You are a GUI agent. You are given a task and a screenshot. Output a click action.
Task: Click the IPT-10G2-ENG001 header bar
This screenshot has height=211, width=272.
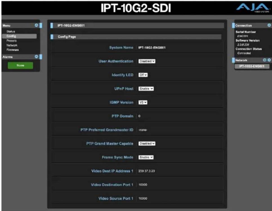(137, 26)
